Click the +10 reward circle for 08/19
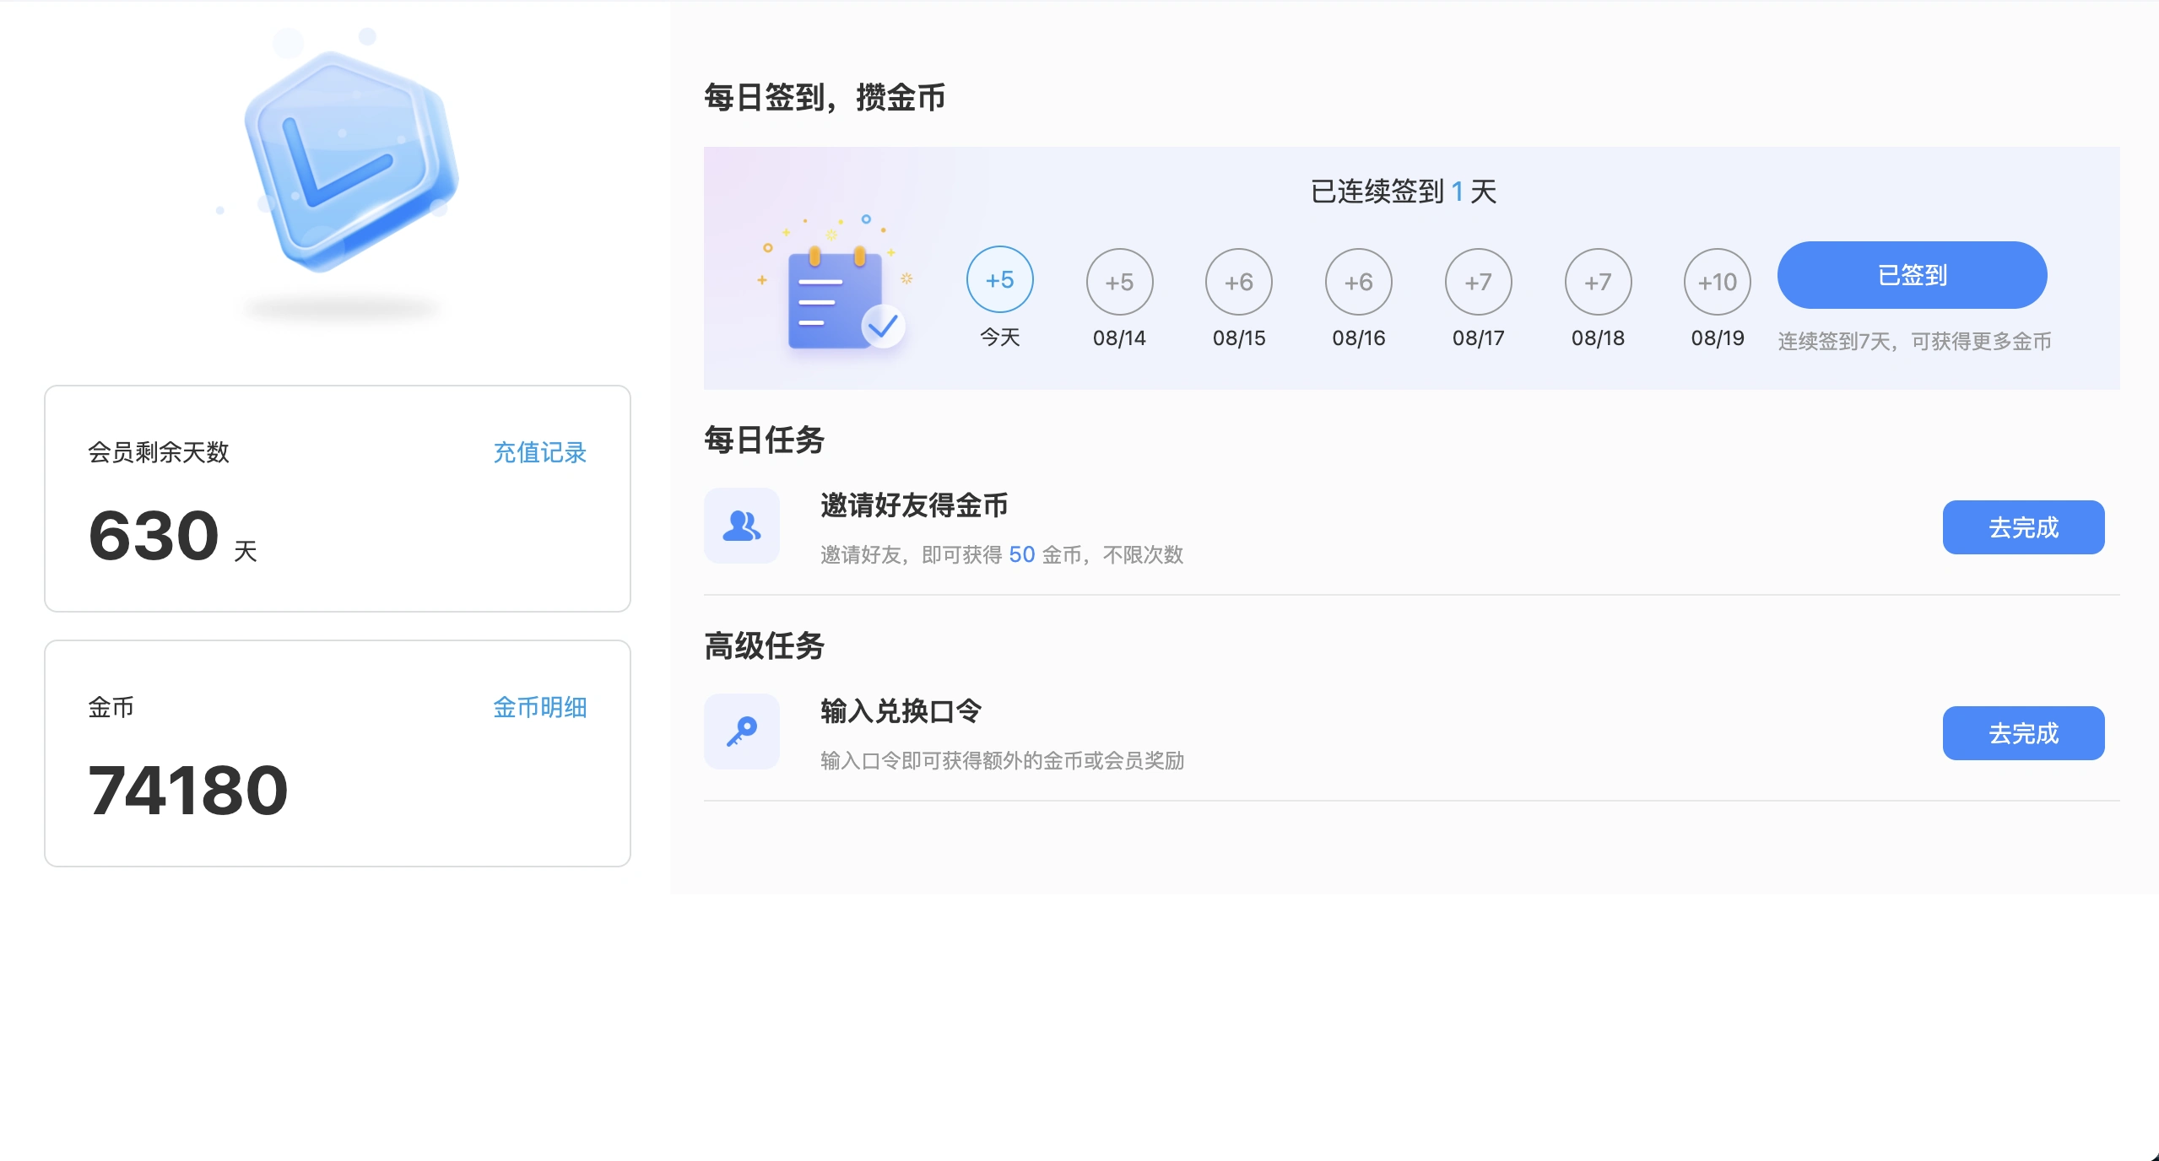Image resolution: width=2159 pixels, height=1161 pixels. pos(1718,281)
